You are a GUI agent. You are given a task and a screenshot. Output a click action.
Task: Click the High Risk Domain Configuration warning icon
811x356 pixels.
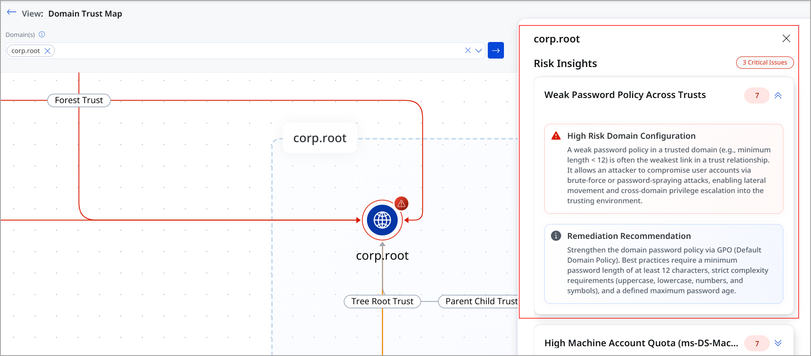click(x=556, y=136)
